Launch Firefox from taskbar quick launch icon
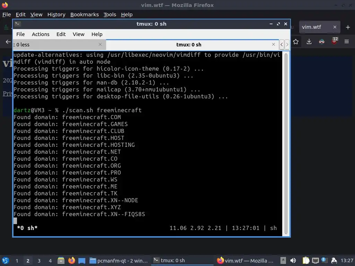Viewport: 355px width, 266px height. pos(71,260)
